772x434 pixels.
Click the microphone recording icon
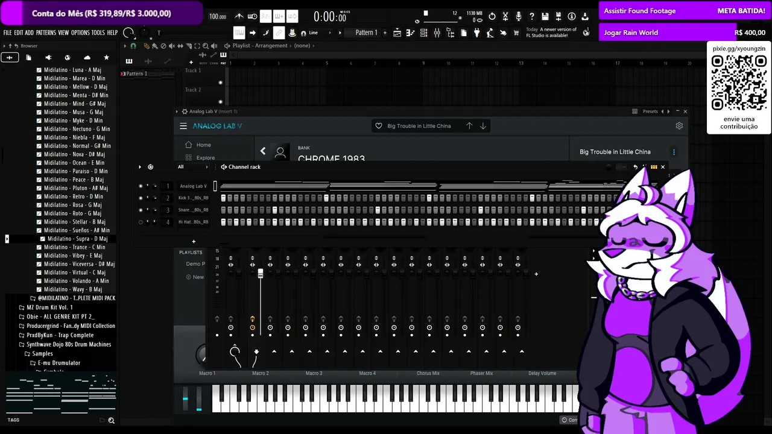click(519, 16)
